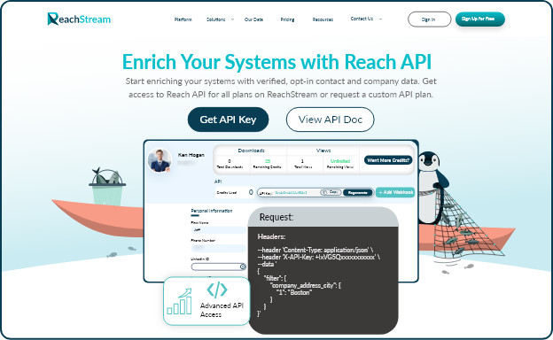Viewport: 553px width, 340px height.
Task: Click the Unlimited remaining views value
Action: coord(340,161)
